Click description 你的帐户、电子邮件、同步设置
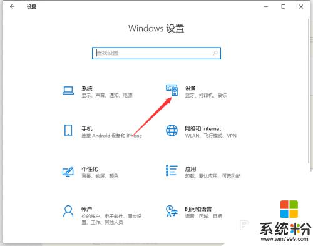 (x=111, y=219)
